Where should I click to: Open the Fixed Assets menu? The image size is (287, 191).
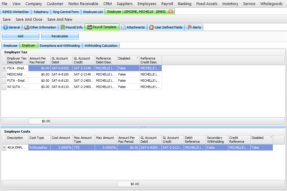click(207, 4)
